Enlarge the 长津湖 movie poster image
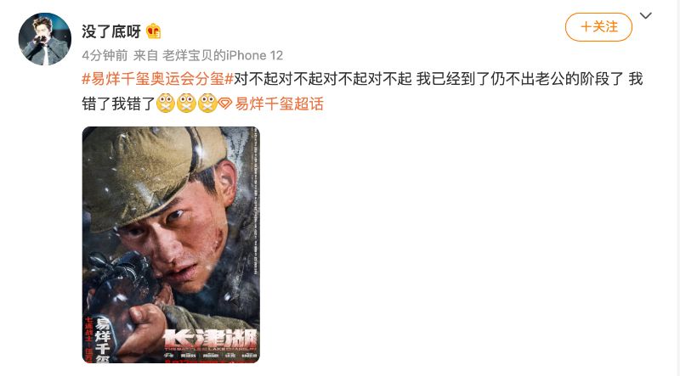Image resolution: width=680 pixels, height=376 pixels. 171,244
